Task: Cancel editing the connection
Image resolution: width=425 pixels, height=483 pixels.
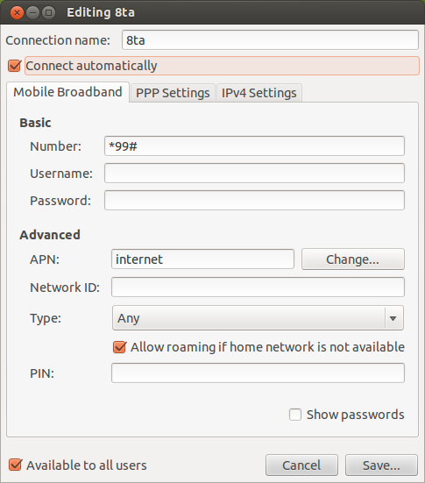Action: (301, 465)
